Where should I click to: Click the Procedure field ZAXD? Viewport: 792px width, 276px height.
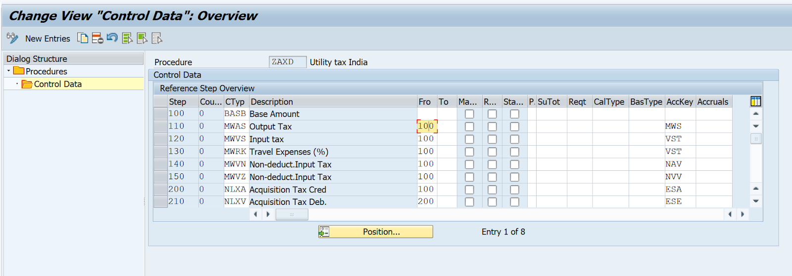[x=288, y=62]
